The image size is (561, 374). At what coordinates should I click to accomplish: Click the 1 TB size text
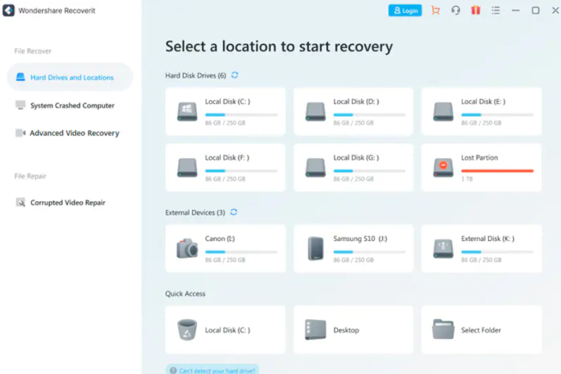tap(467, 179)
